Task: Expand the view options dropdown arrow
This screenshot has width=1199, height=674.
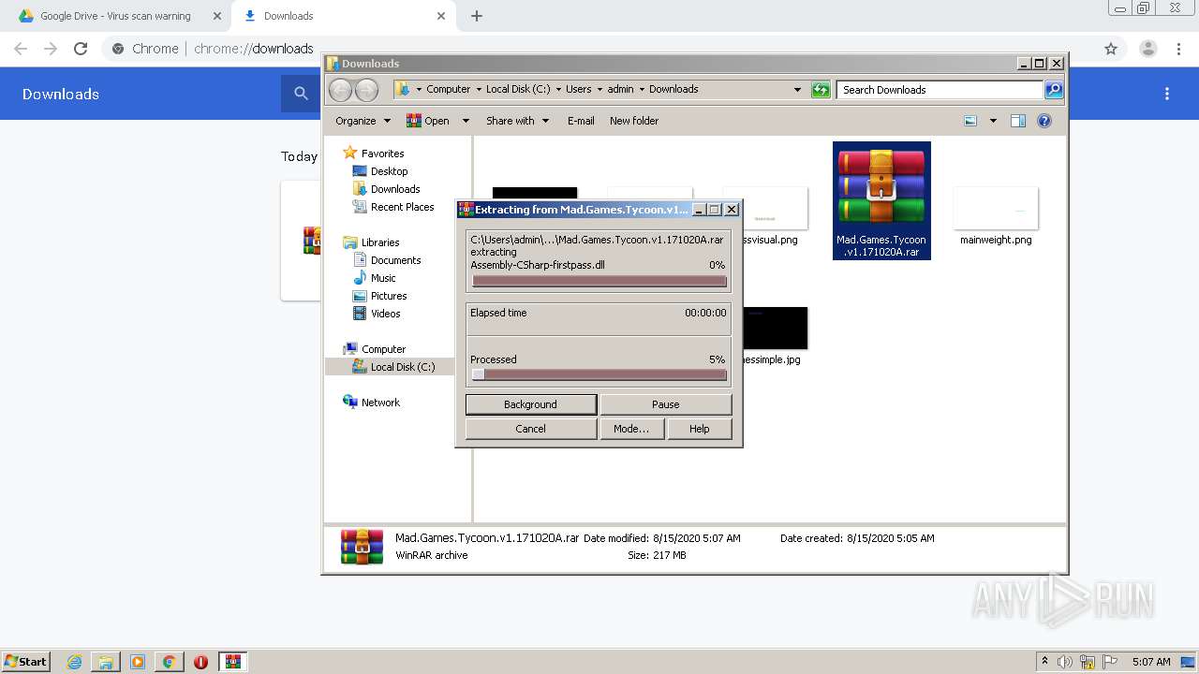Action: pos(993,121)
